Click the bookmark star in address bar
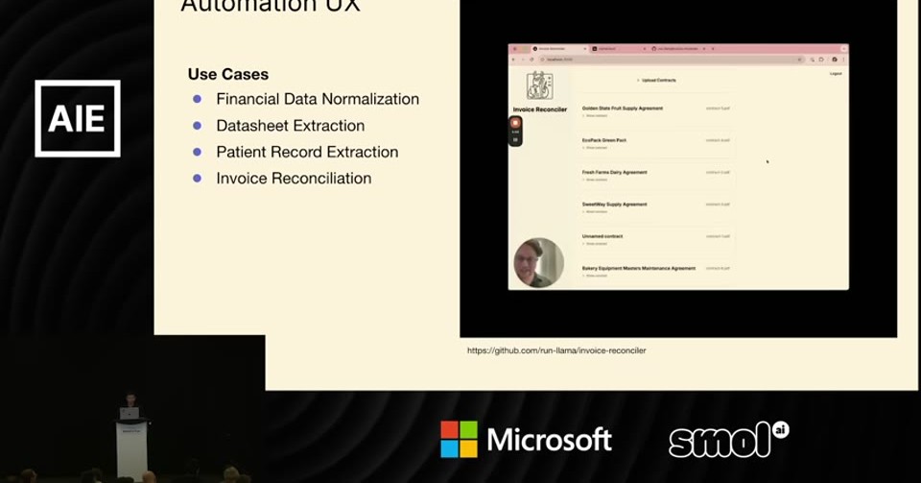This screenshot has width=921, height=483. coord(799,60)
